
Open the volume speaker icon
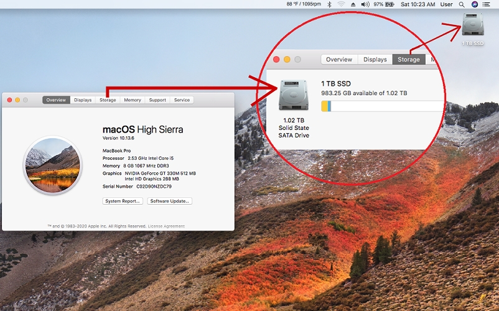click(x=365, y=4)
